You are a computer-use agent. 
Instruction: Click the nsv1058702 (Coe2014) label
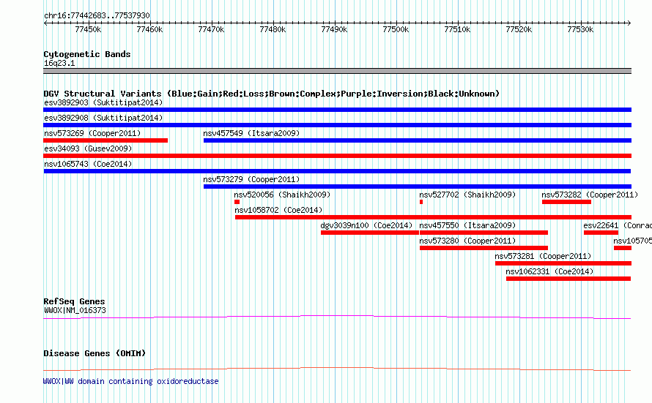(278, 210)
